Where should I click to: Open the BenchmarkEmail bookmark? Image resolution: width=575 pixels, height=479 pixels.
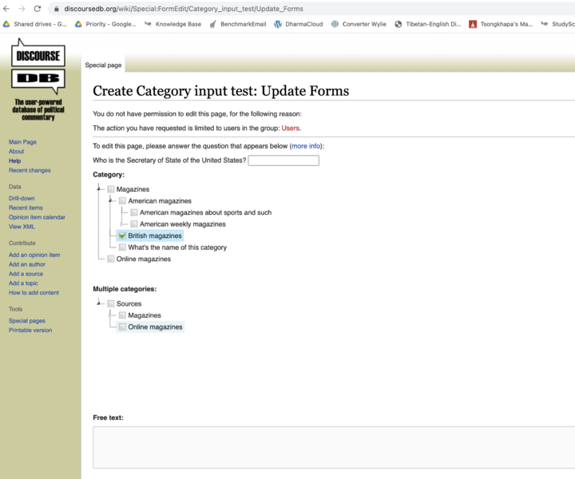point(238,24)
